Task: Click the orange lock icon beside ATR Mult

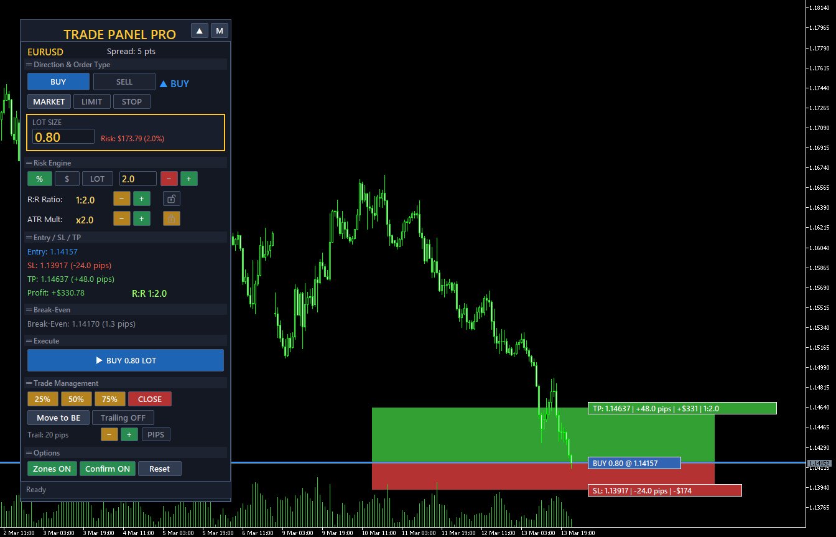Action: 171,218
